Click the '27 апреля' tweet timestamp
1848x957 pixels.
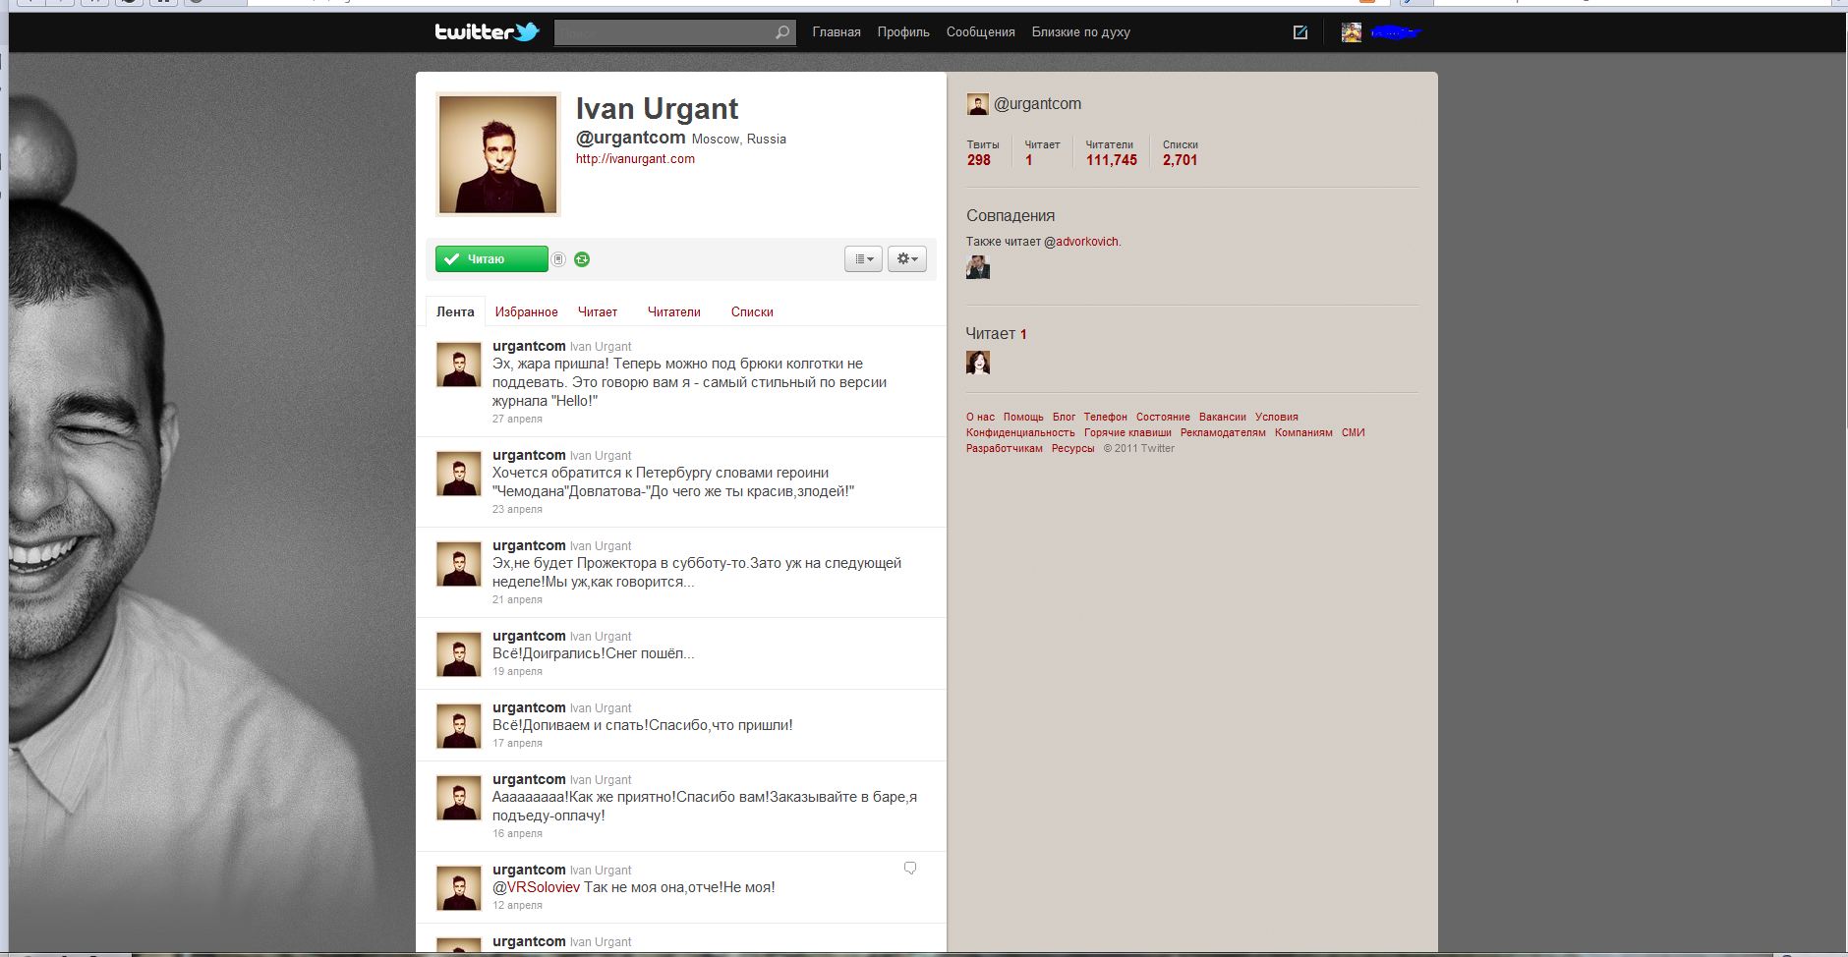coord(517,419)
